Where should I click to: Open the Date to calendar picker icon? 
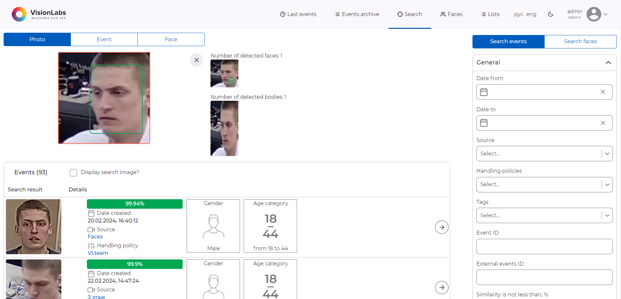[x=484, y=123]
